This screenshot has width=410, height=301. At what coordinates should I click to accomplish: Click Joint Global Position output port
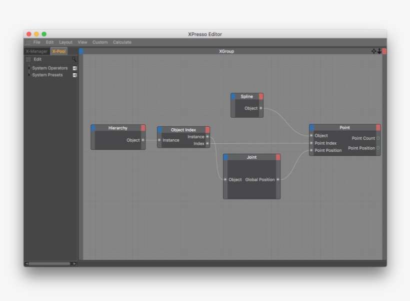(x=277, y=179)
